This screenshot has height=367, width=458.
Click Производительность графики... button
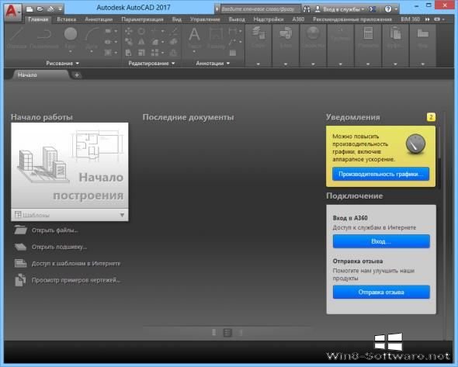pyautogui.click(x=380, y=174)
